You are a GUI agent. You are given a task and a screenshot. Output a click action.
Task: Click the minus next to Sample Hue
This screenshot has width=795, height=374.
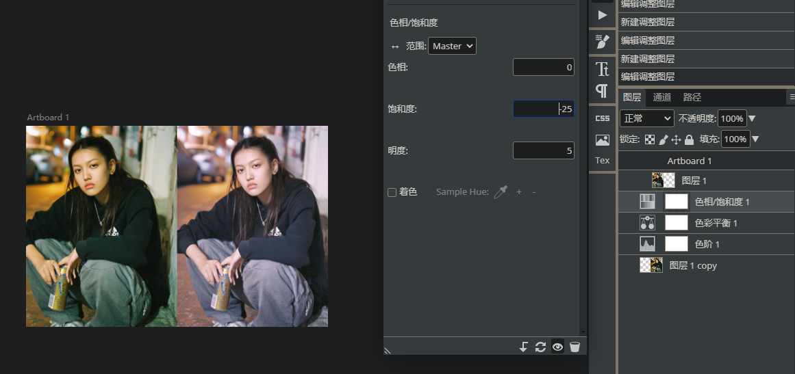534,192
